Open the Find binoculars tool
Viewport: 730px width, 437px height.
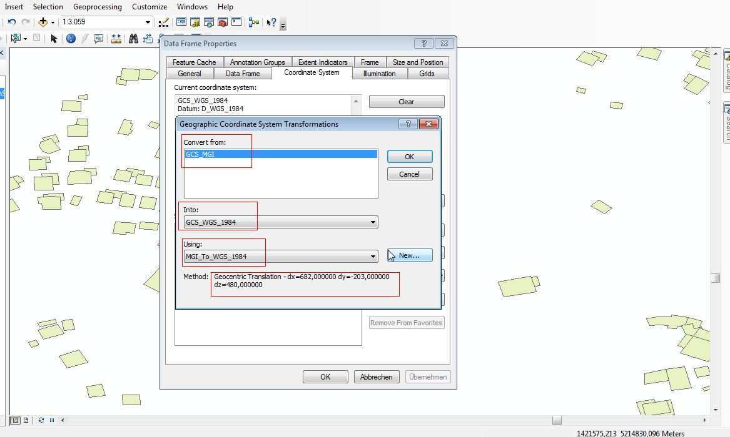pos(133,39)
